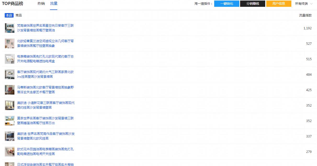The image size is (317, 166).
Task: Switch to the 热销 tab
Action: pos(41,4)
